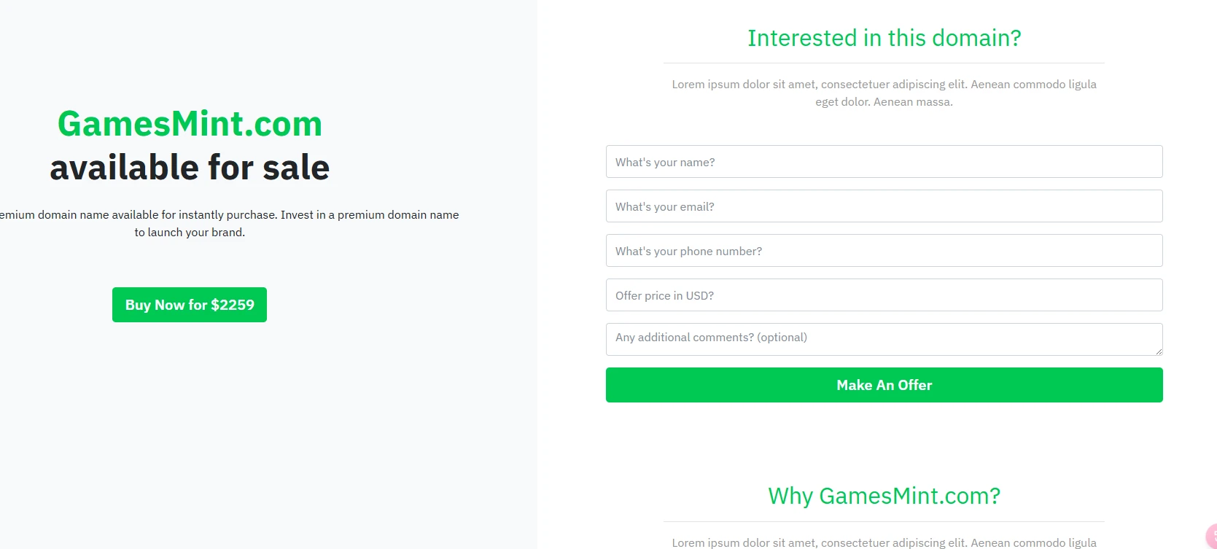This screenshot has height=549, width=1217.
Task: Click the Buy Now for $2259 button
Action: coord(190,305)
